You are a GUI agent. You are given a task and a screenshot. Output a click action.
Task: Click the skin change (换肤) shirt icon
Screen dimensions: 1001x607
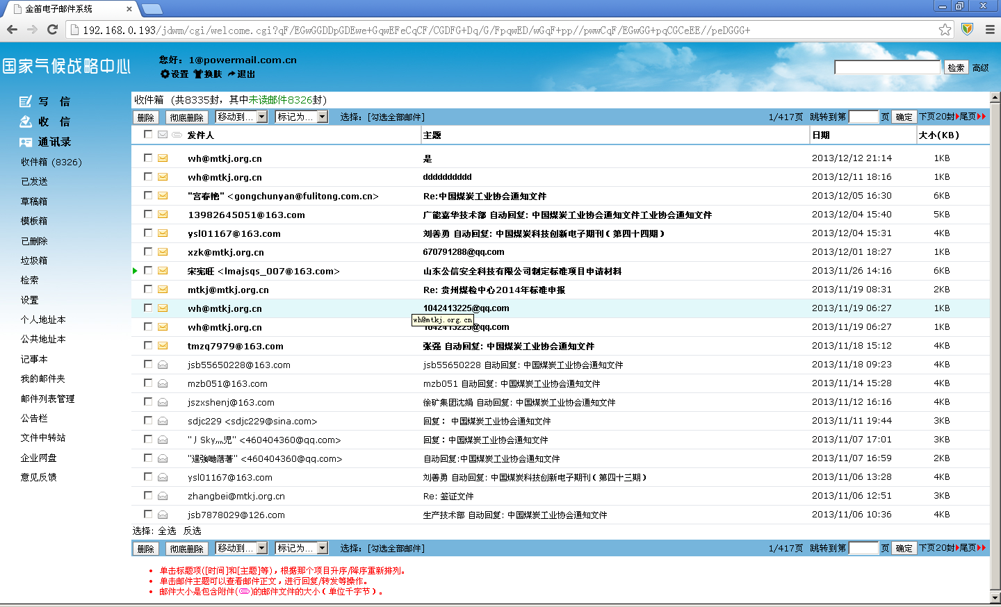coord(198,74)
